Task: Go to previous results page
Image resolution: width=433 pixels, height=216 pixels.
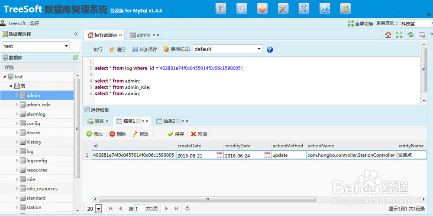Action: pos(120,209)
